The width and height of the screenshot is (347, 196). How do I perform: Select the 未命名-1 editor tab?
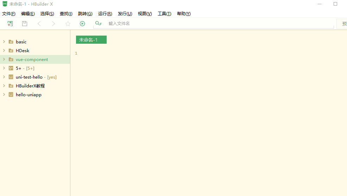point(91,40)
